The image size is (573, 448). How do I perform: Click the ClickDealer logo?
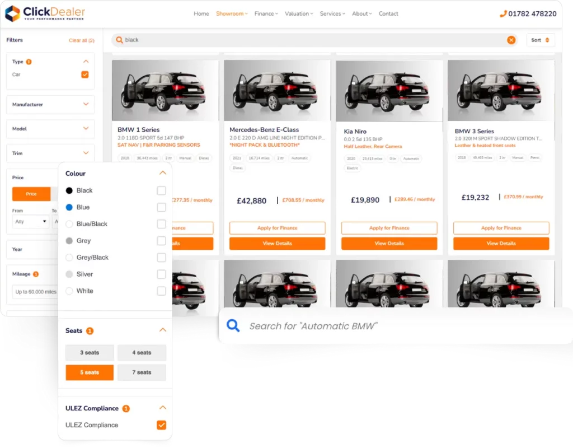point(45,13)
